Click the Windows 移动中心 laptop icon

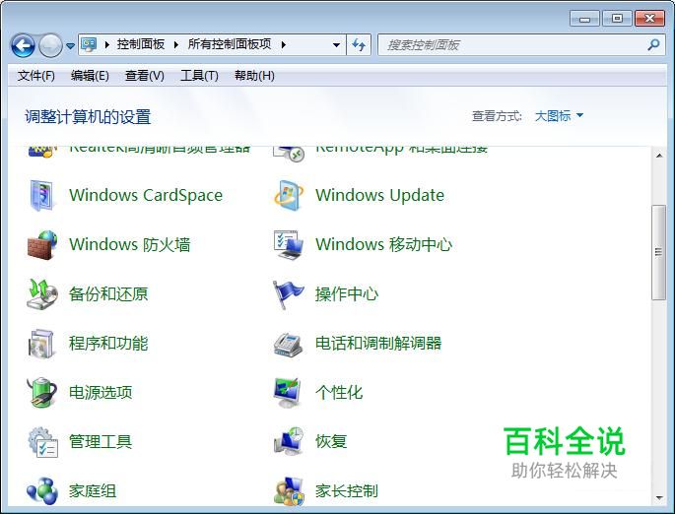289,245
